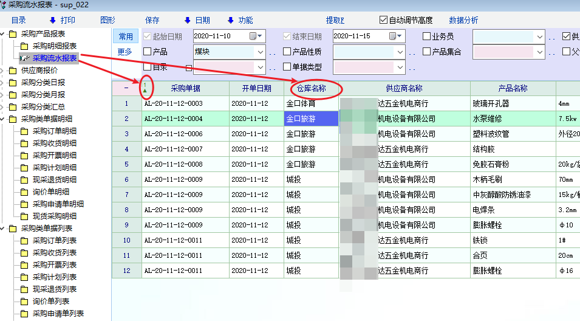580x321 pixels.
Task: Check the 产品性质 filter checkbox
Action: 287,52
